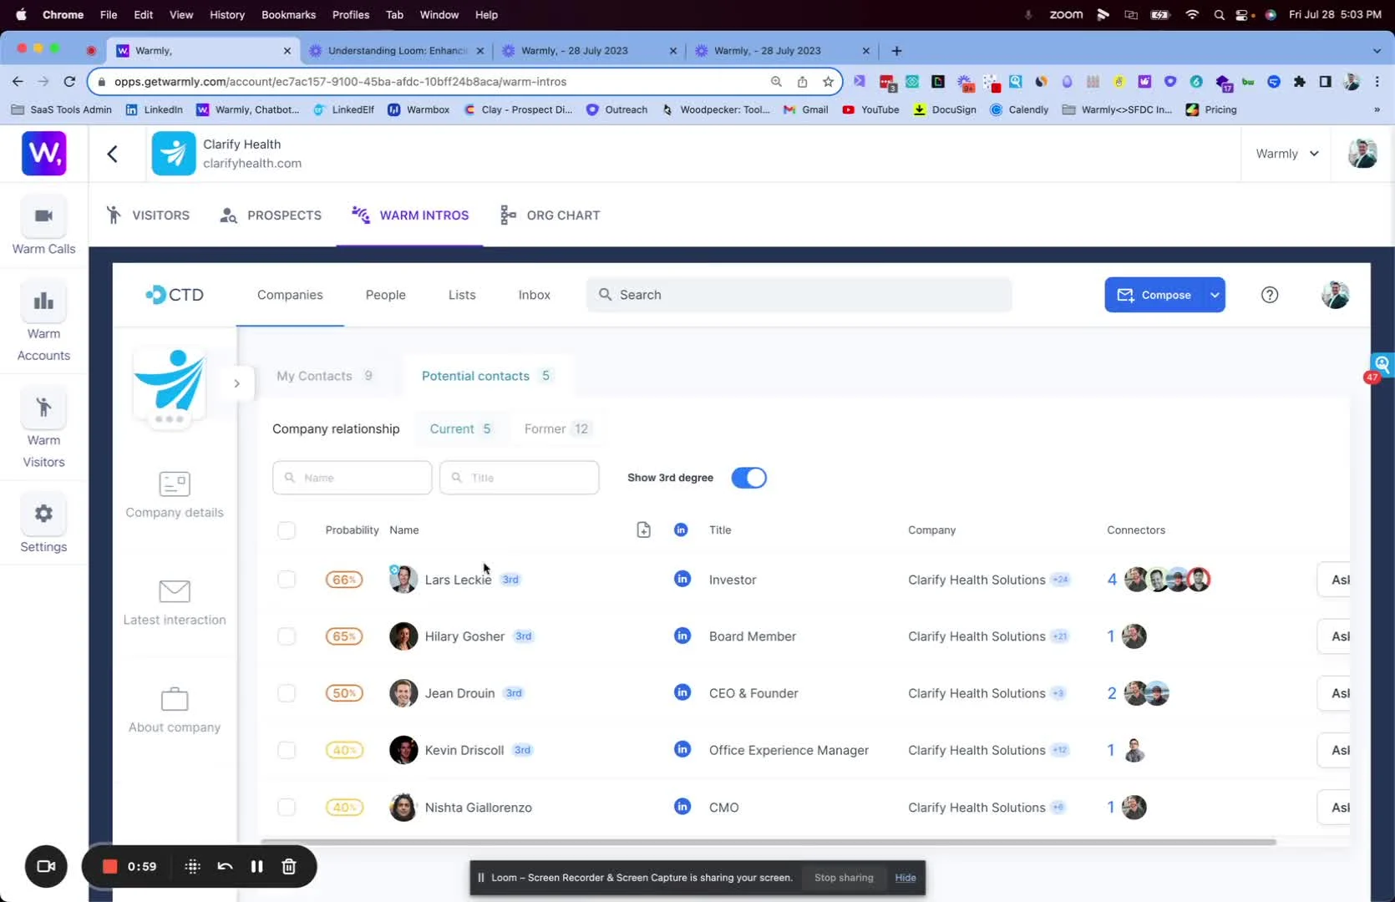Click the CTD logo
Screen dimensions: 1395x902
(175, 295)
